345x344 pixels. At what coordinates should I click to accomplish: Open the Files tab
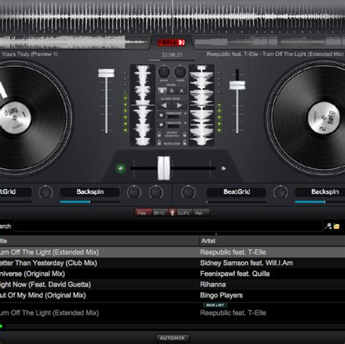pyautogui.click(x=143, y=212)
